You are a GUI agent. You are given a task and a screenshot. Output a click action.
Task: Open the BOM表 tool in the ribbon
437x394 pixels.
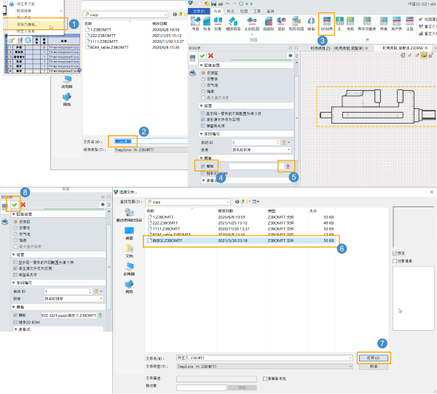pyautogui.click(x=326, y=23)
